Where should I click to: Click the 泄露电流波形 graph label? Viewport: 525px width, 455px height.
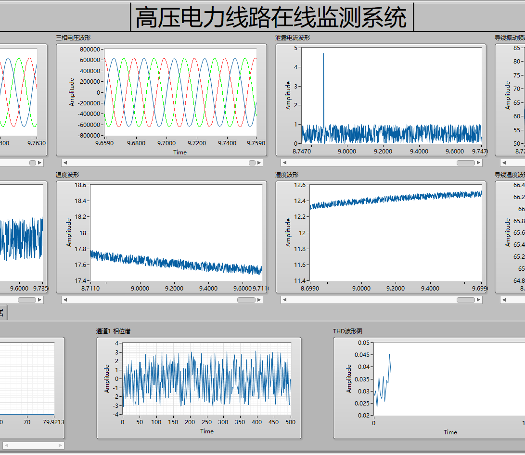click(293, 38)
